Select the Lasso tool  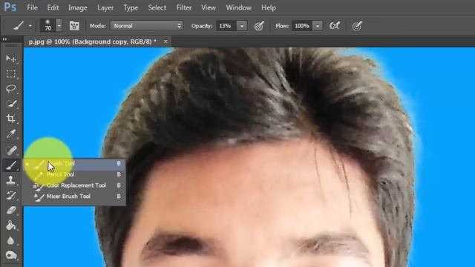pos(11,88)
